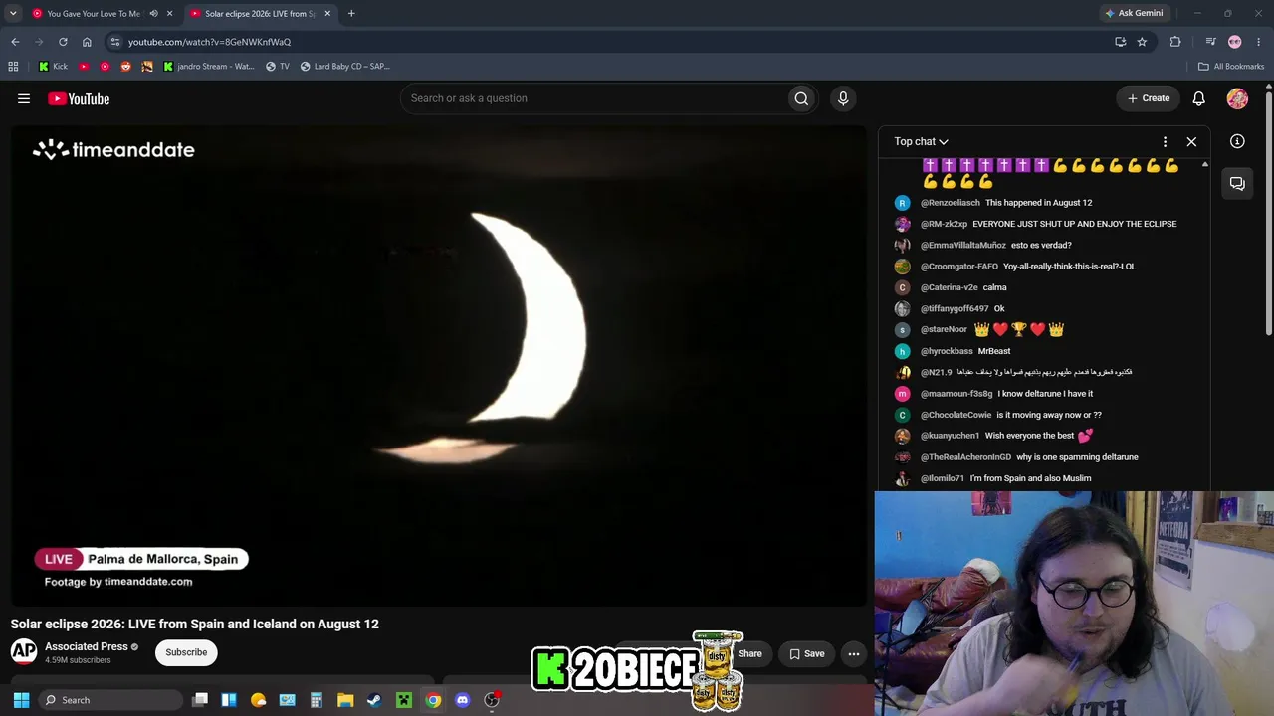Click the @Renzoeliasch chat username
The width and height of the screenshot is (1274, 716).
tap(951, 203)
